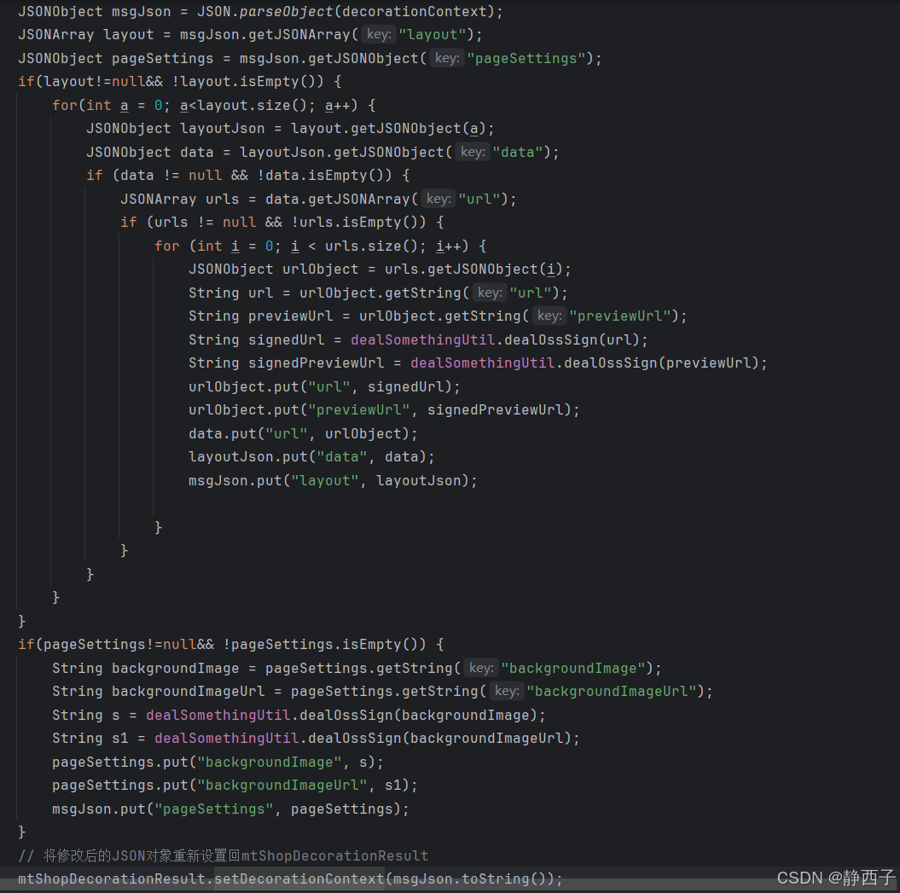
Task: Select the loop variable a in the for loop
Action: point(124,105)
